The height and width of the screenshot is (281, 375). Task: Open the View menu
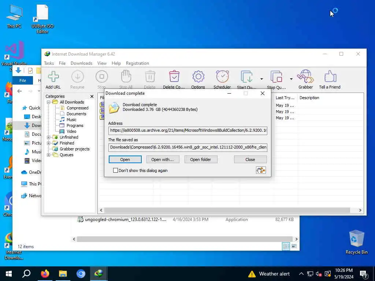point(102,63)
